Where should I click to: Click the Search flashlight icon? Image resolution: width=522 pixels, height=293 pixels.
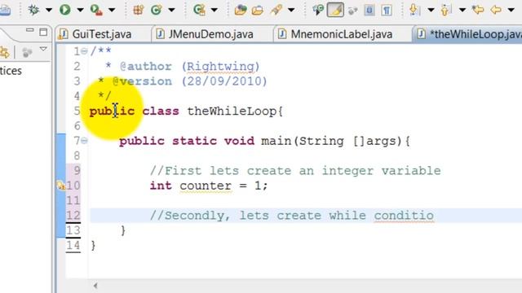pos(276,10)
